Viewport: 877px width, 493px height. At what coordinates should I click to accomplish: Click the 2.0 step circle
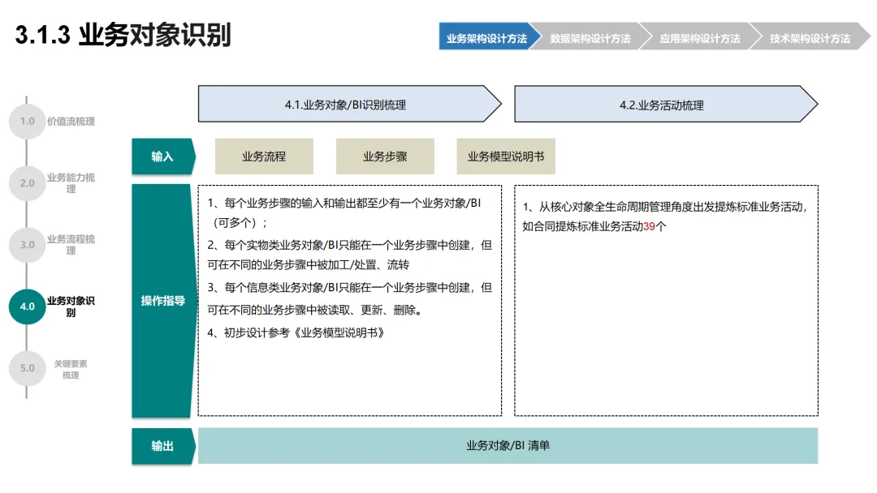pos(28,183)
